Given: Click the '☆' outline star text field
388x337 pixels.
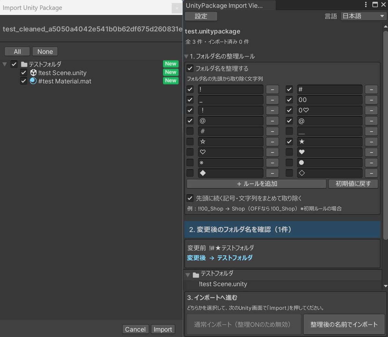Looking at the screenshot, I should (x=231, y=142).
